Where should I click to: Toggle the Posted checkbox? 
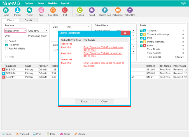6,41
